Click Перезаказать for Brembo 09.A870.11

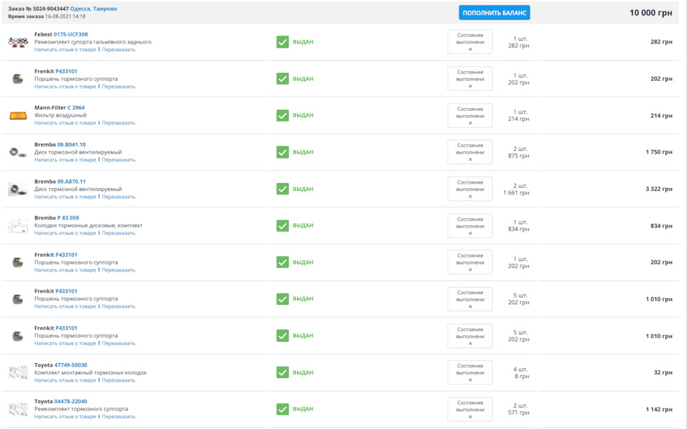(x=118, y=197)
